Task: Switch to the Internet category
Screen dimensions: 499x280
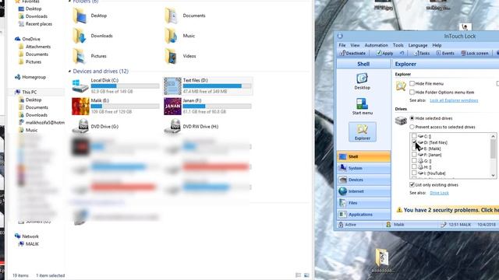Action: 364,191
